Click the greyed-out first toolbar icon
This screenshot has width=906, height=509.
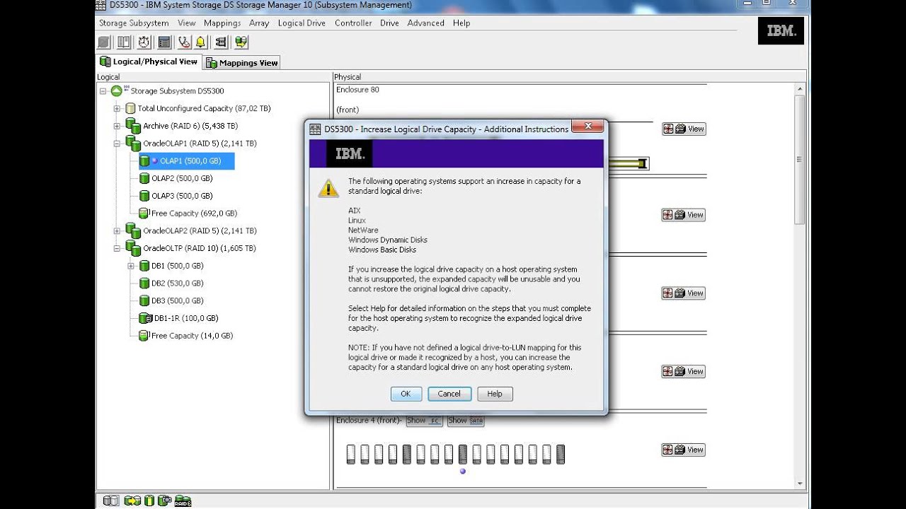pos(104,42)
